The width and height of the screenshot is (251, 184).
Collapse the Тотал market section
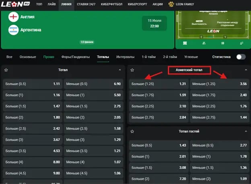click(120, 70)
